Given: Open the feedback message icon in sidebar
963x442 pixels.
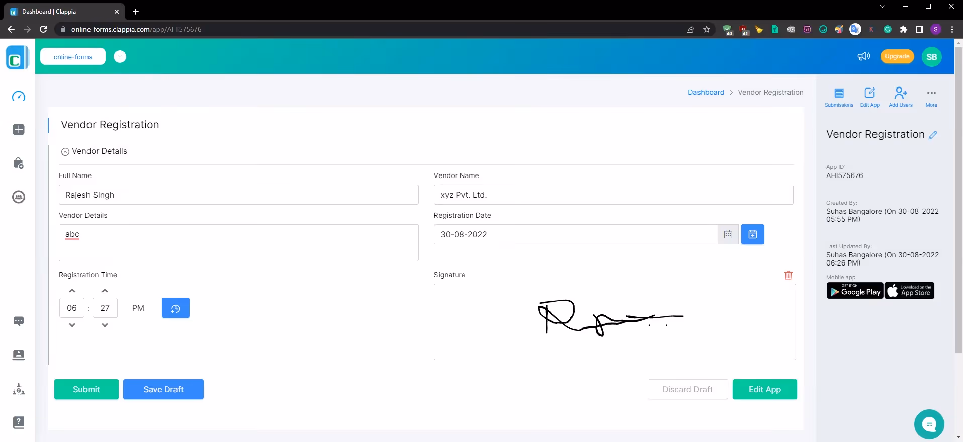Looking at the screenshot, I should coord(19,321).
